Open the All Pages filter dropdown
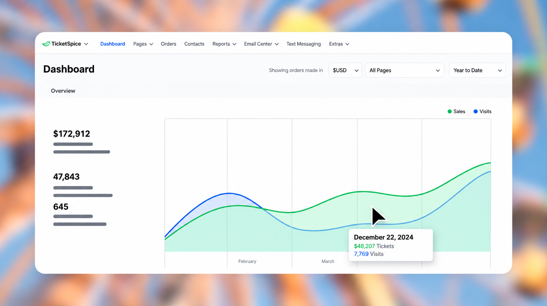 pyautogui.click(x=405, y=70)
